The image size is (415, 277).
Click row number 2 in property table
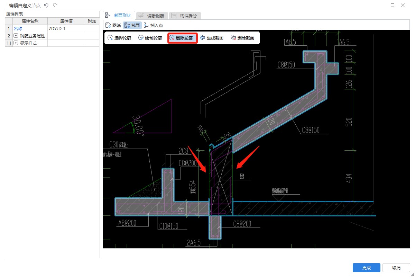tap(9, 36)
